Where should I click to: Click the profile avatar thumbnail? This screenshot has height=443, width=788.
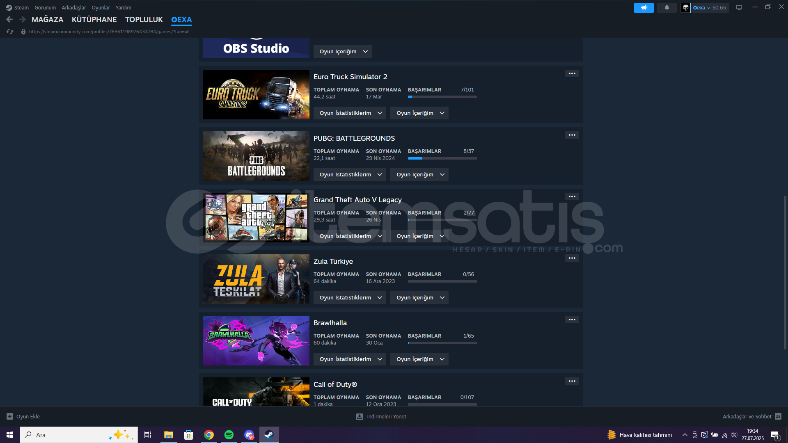pyautogui.click(x=685, y=7)
